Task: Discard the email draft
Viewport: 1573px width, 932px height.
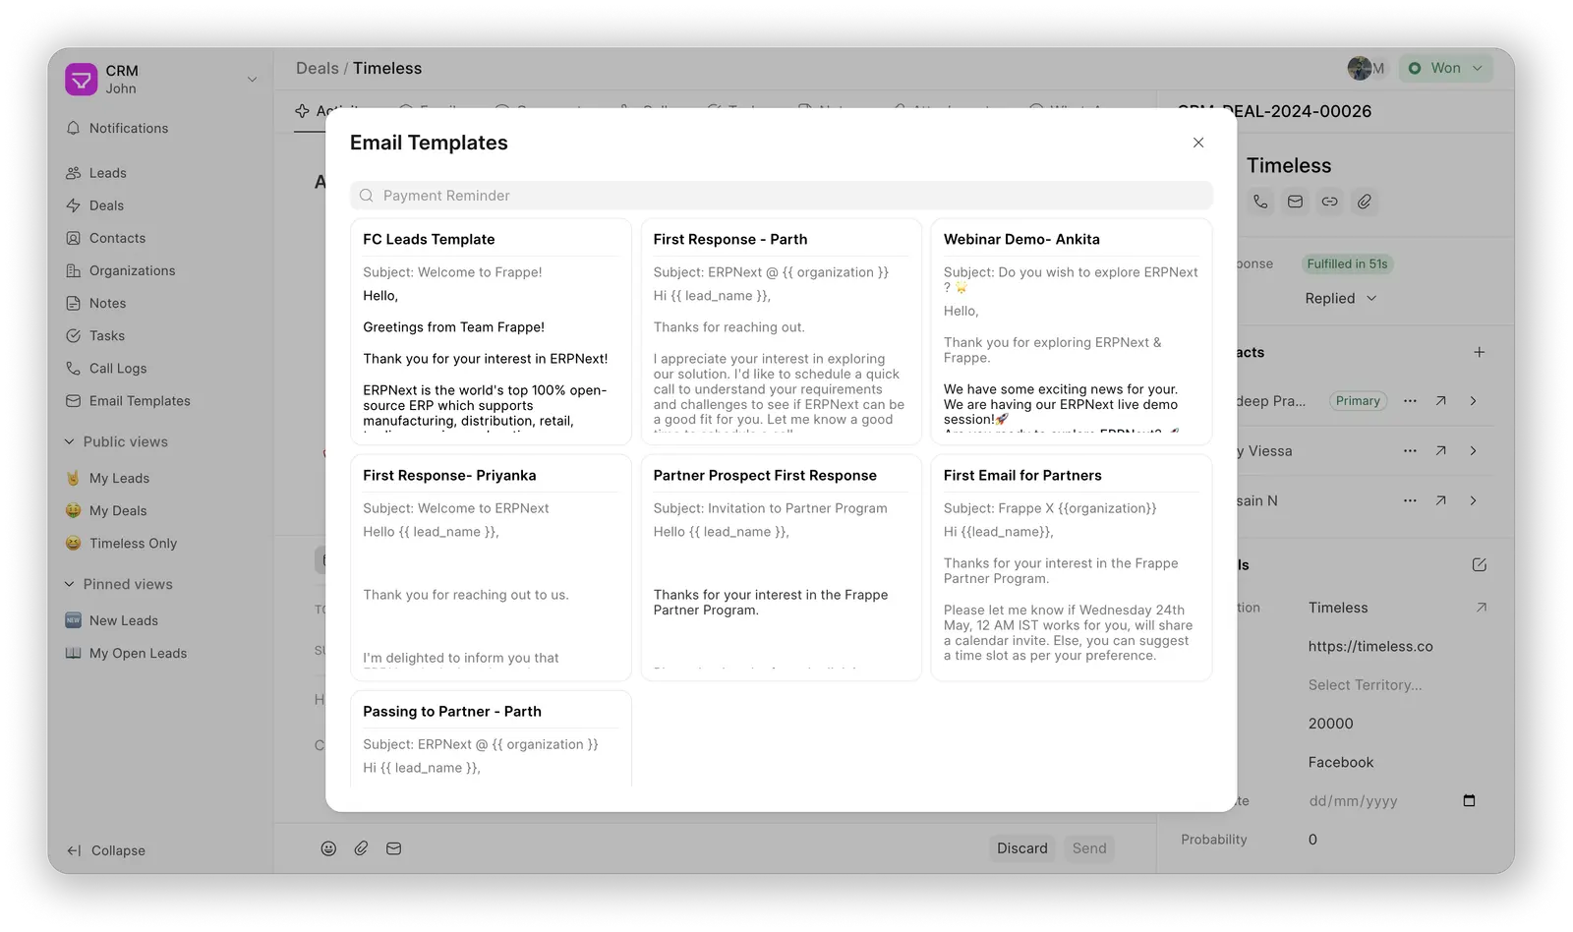Action: click(x=1022, y=848)
